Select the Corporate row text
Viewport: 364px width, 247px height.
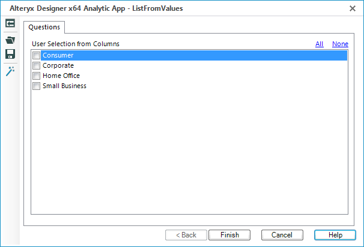point(58,65)
